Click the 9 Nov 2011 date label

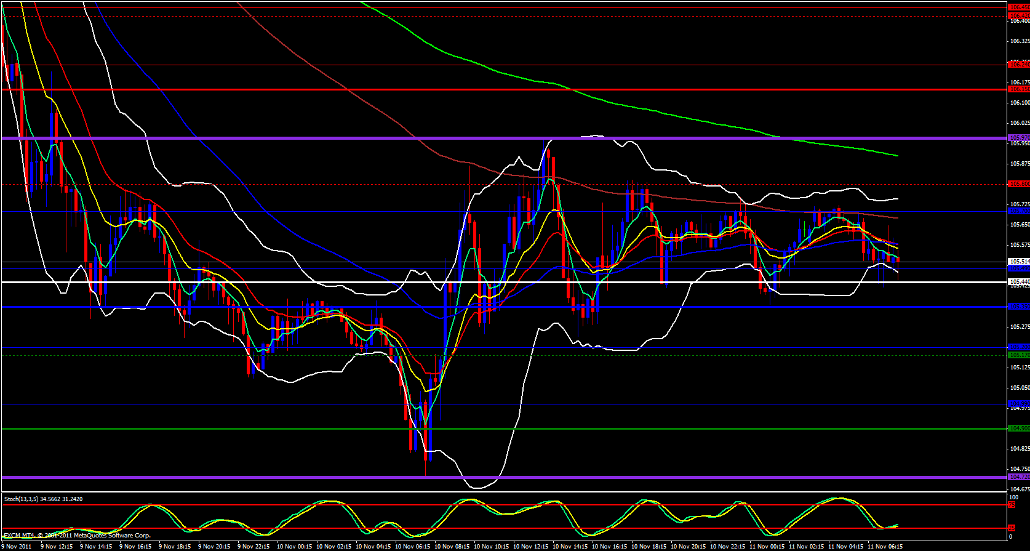click(16, 546)
